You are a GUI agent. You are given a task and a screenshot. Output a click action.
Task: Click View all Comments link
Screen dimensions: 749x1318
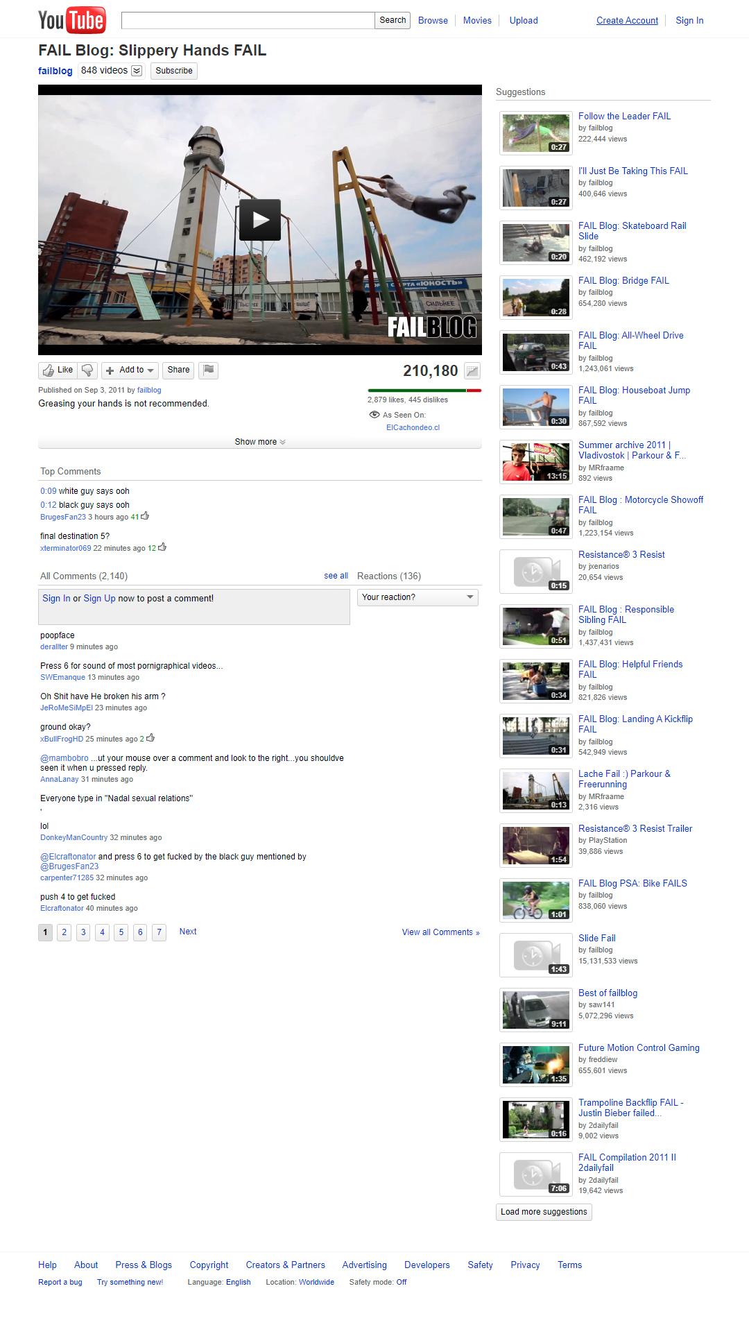441,932
